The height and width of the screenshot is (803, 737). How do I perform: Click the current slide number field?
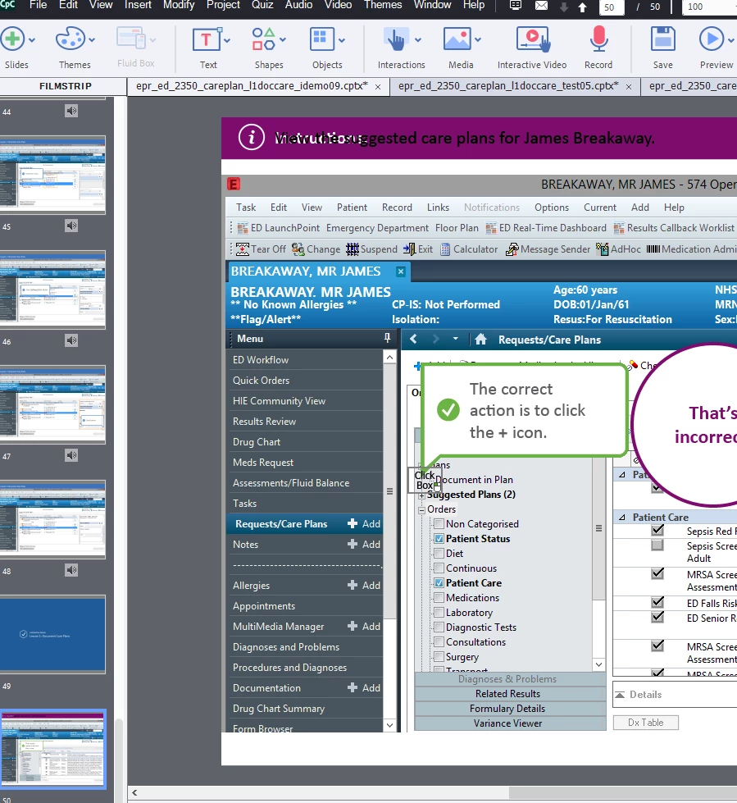611,7
